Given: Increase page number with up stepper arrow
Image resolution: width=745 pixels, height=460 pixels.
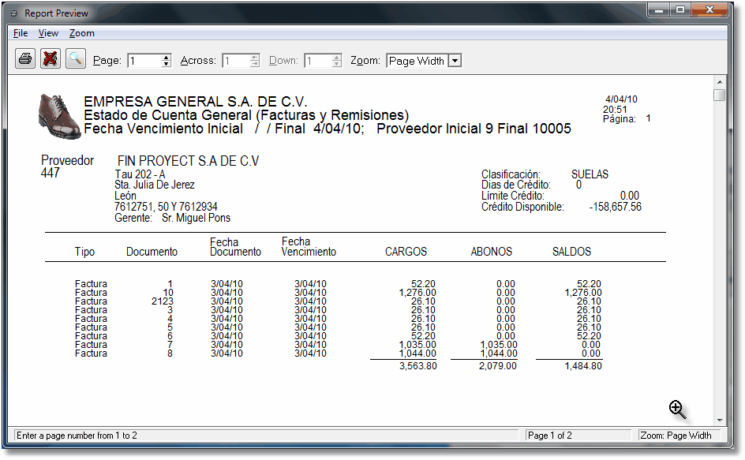Looking at the screenshot, I should pyautogui.click(x=166, y=58).
